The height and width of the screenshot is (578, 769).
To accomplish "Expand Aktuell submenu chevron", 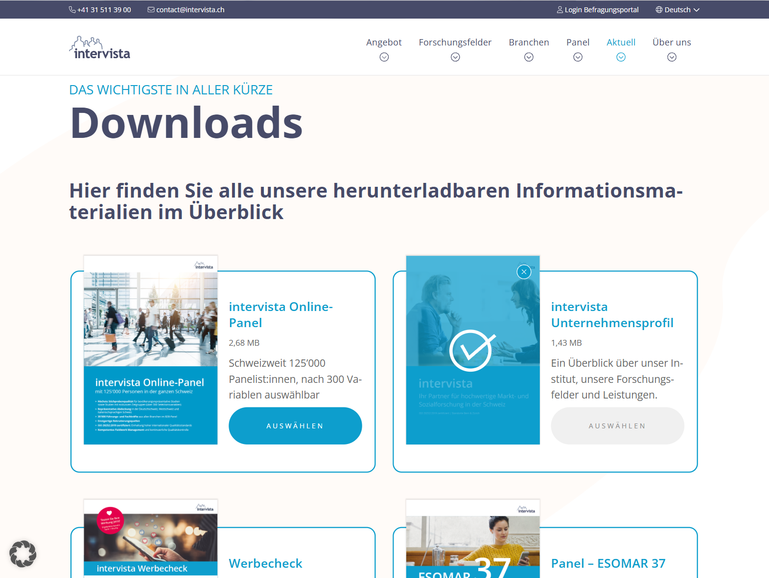I will pyautogui.click(x=621, y=57).
